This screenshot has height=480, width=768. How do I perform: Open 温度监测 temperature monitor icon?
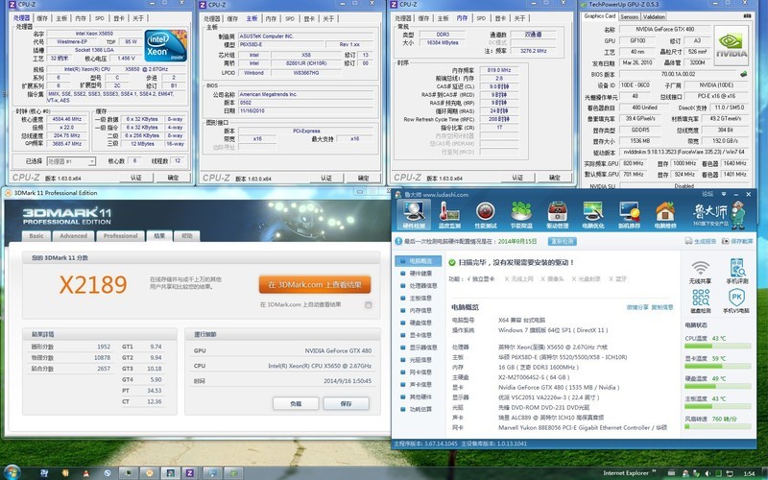(449, 214)
